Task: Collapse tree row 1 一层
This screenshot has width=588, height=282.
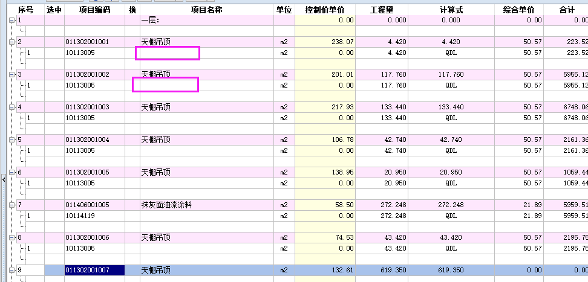Action: 12,21
